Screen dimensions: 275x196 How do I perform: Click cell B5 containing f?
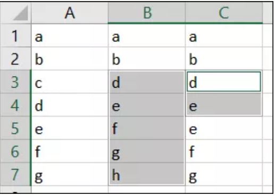pos(147,128)
